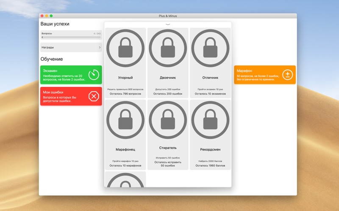This screenshot has width=339, height=211.
Task: Open the Награды list row
Action: click(71, 47)
